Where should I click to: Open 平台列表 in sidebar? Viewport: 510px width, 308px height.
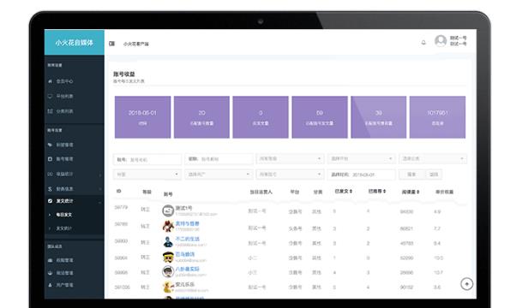coord(65,96)
